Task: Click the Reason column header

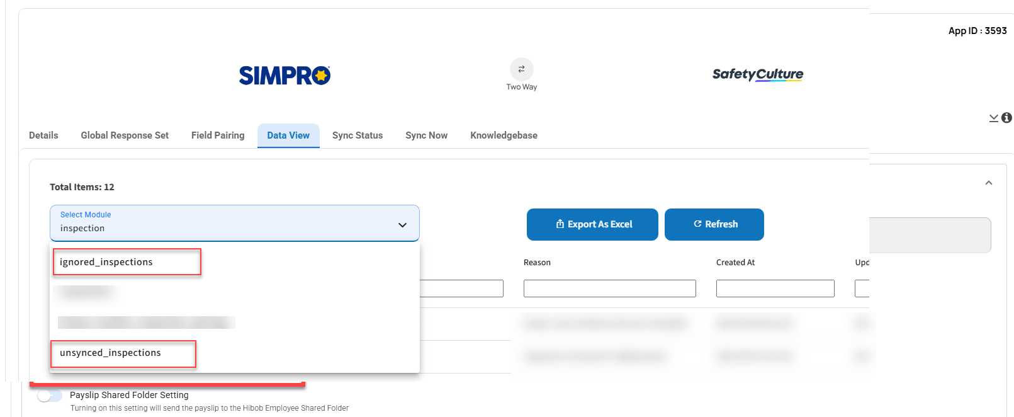Action: tap(537, 263)
